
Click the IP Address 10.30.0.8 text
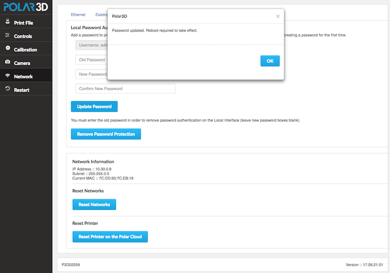tap(92, 169)
